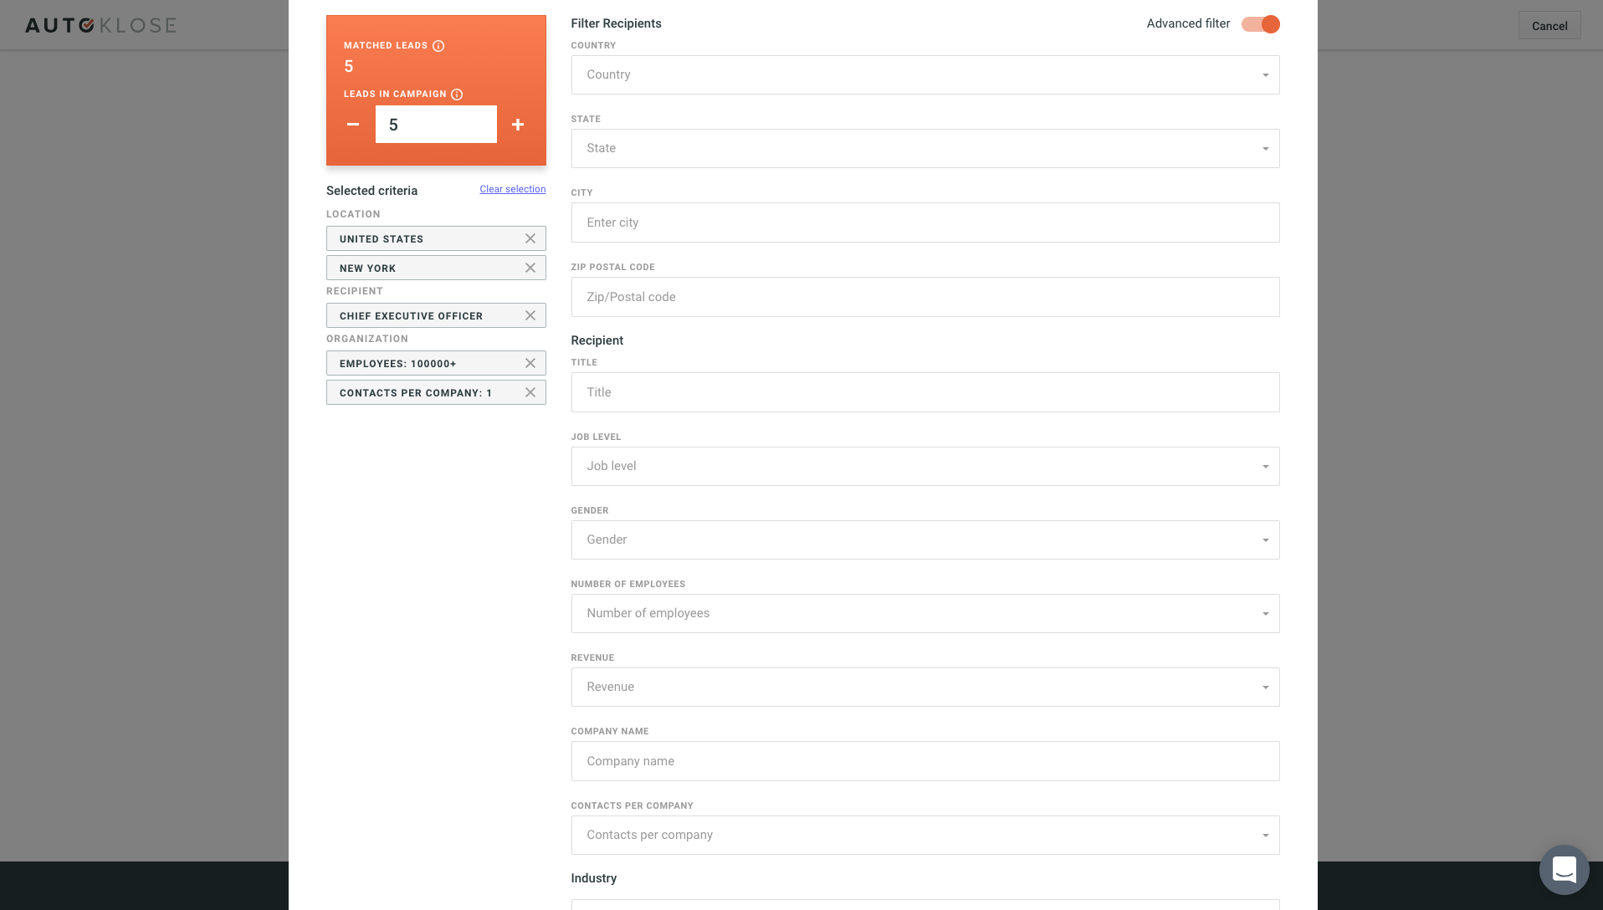Image resolution: width=1603 pixels, height=910 pixels.
Task: Open the Job level dropdown
Action: [924, 467]
